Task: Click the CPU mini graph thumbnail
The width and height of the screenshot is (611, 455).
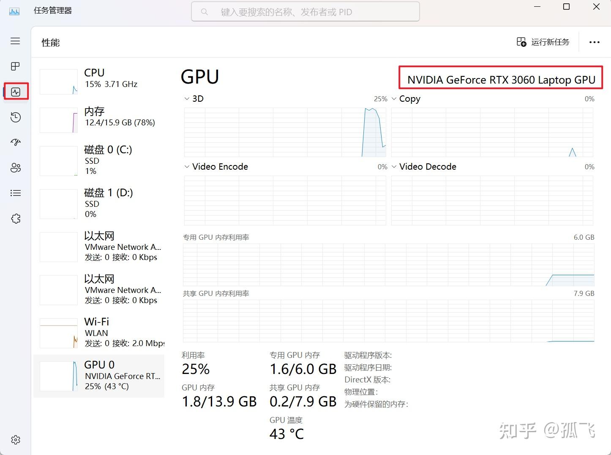Action: (59, 82)
